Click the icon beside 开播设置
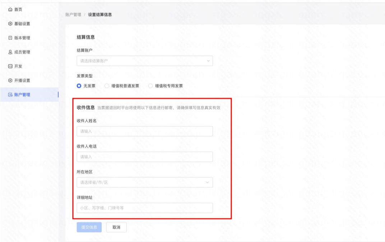Image resolution: width=385 pixels, height=242 pixels. 10,80
